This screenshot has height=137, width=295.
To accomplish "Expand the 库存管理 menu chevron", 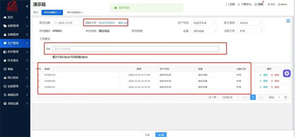I will 27,52.
